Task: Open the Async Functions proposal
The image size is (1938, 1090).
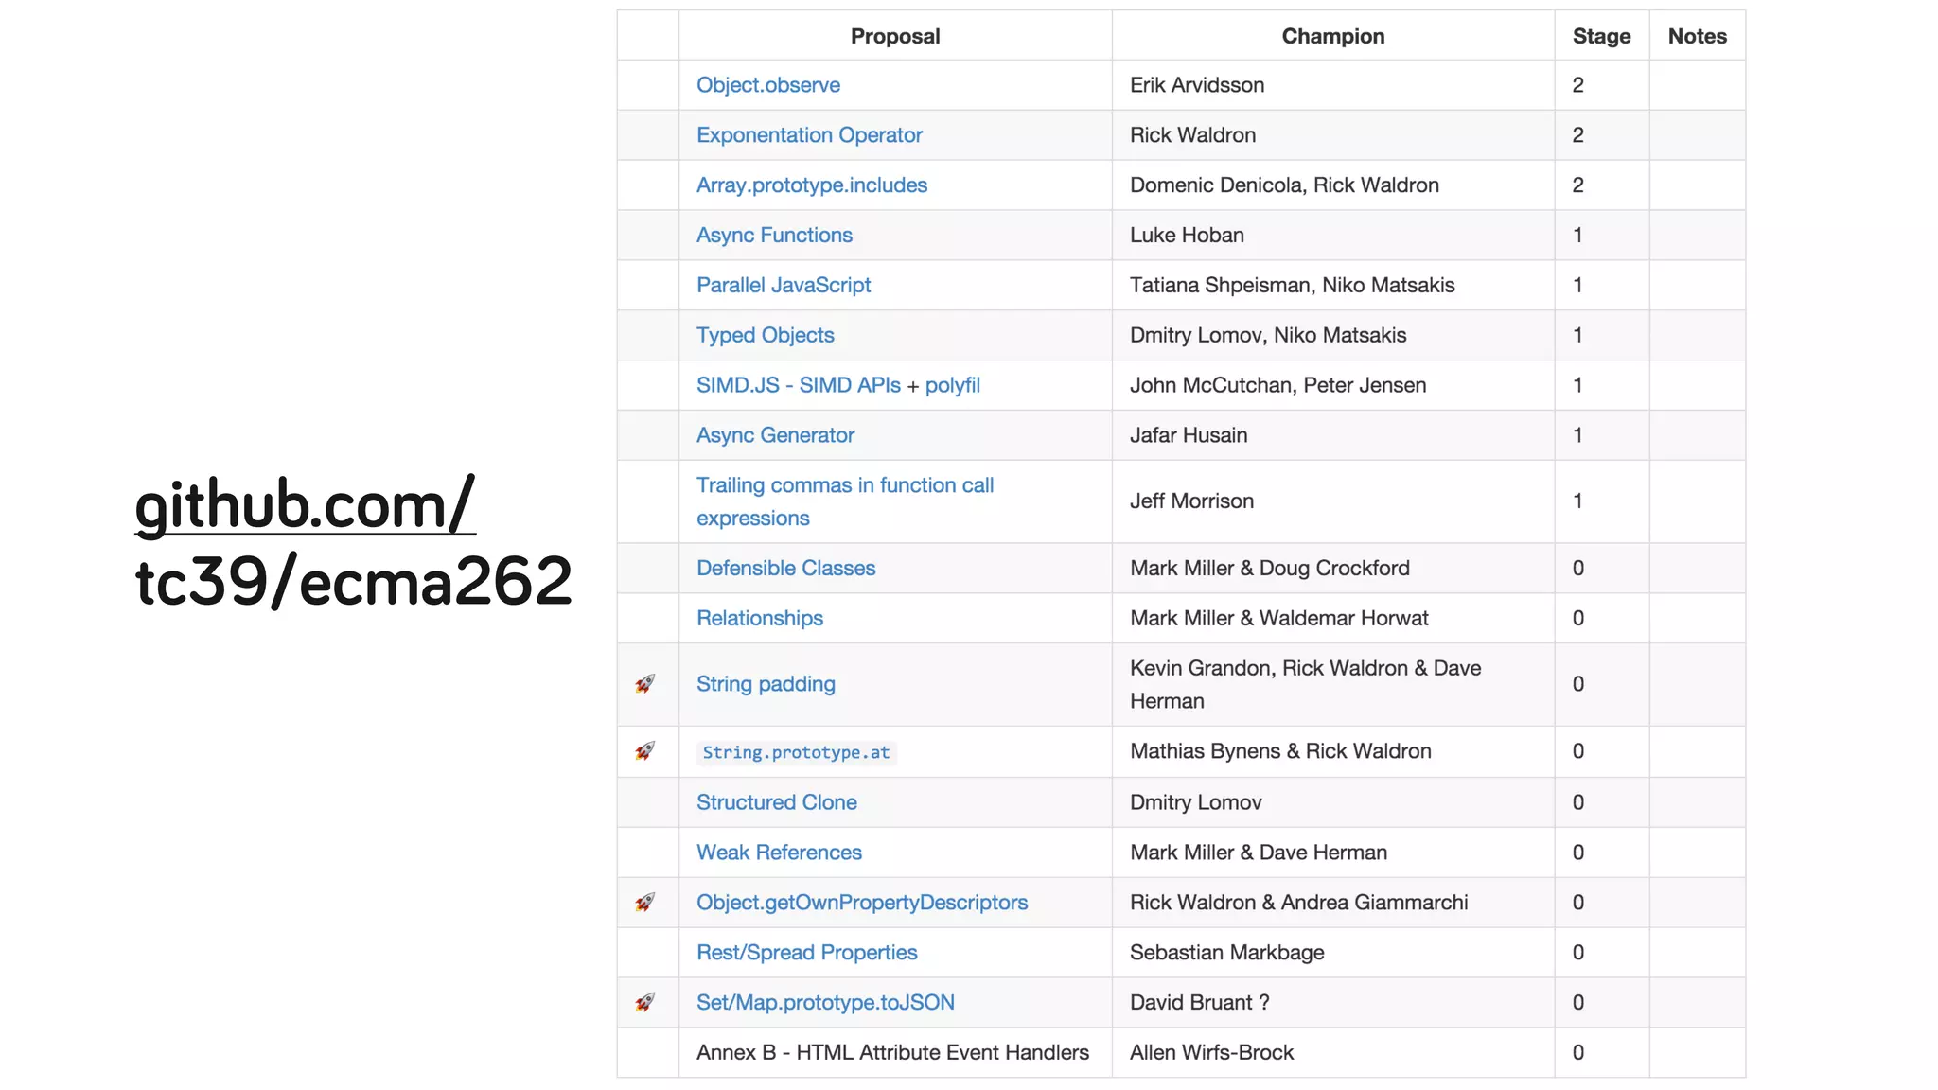Action: (x=774, y=236)
